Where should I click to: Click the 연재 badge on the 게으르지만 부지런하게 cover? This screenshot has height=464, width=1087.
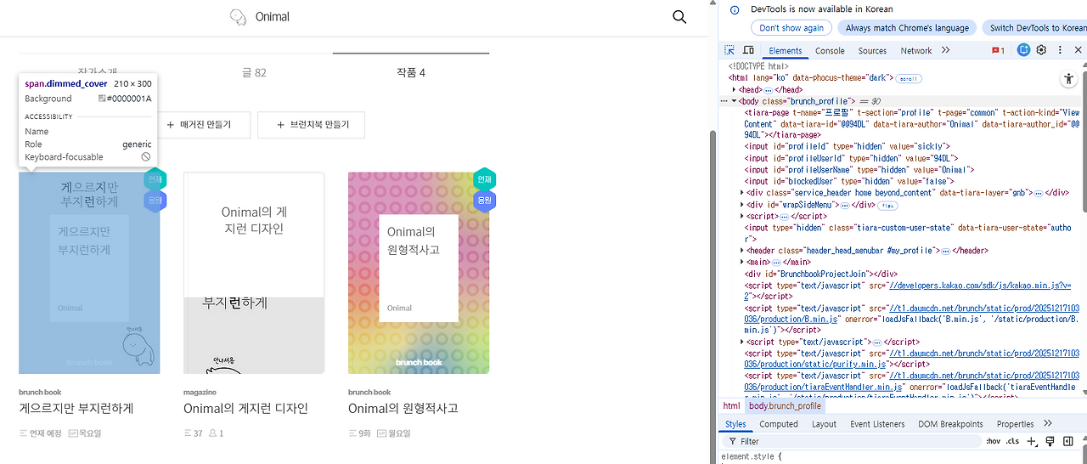(x=155, y=179)
